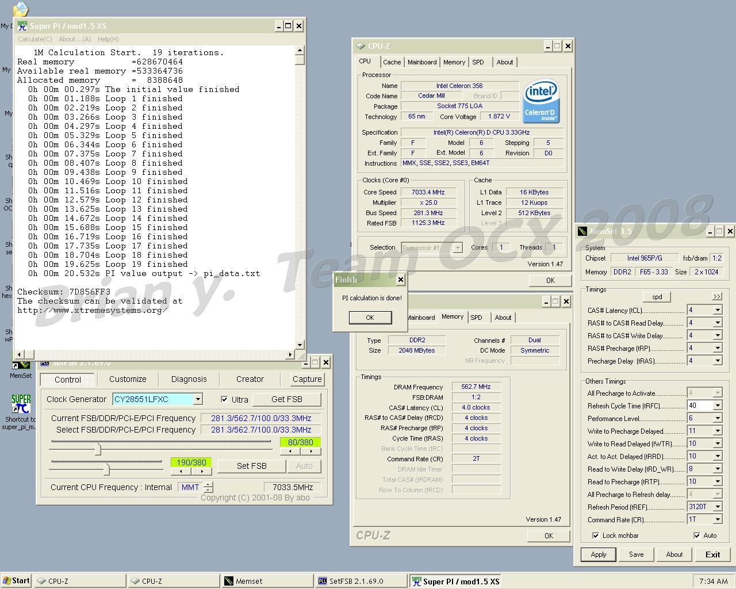Click the Intel Celeron D logo in CPU-Z
Image resolution: width=736 pixels, height=589 pixels.
(x=541, y=102)
